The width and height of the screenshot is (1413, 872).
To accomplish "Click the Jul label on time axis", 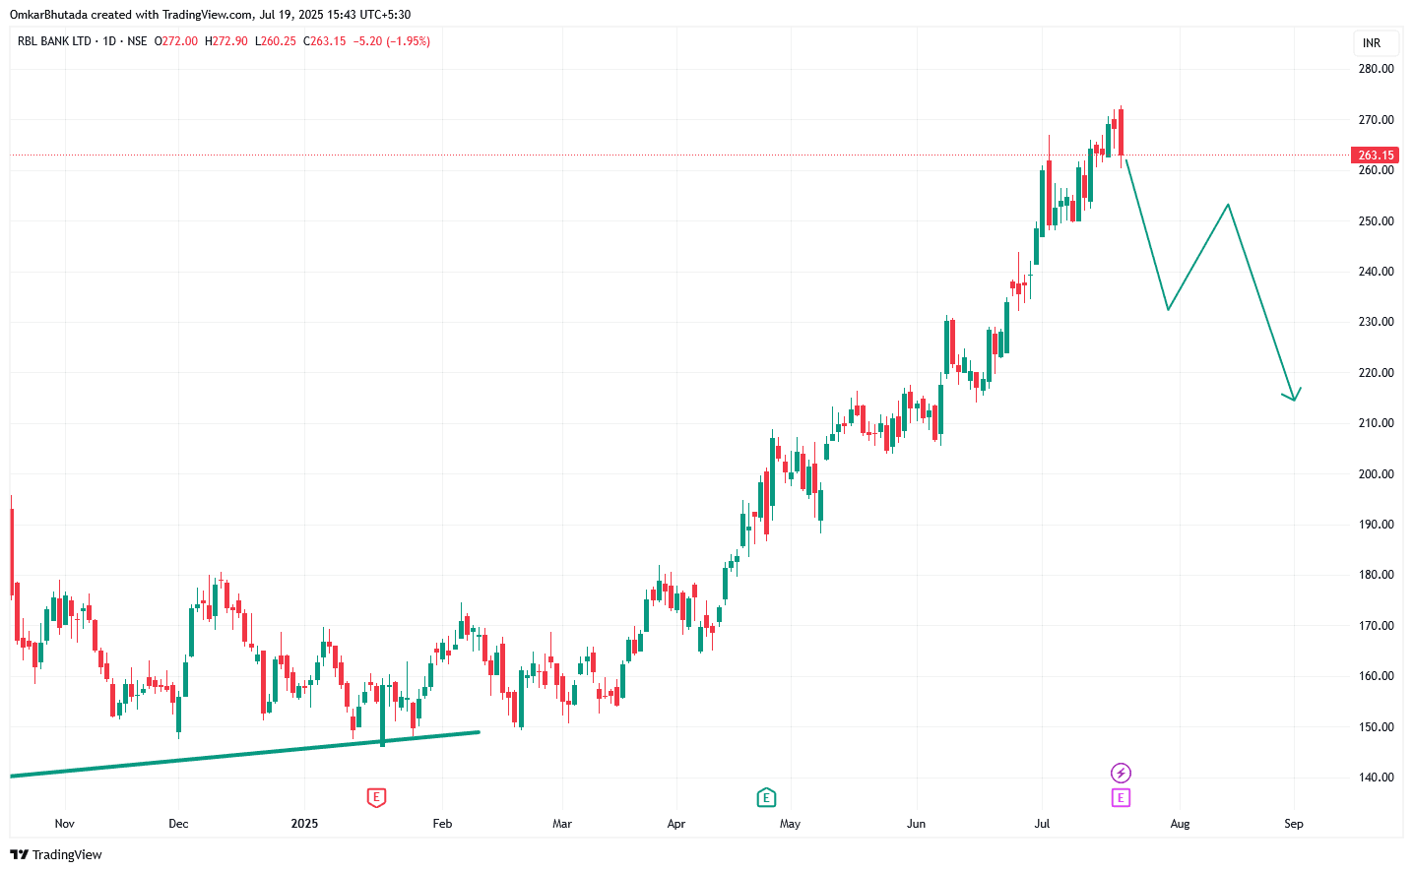I will click(1042, 824).
